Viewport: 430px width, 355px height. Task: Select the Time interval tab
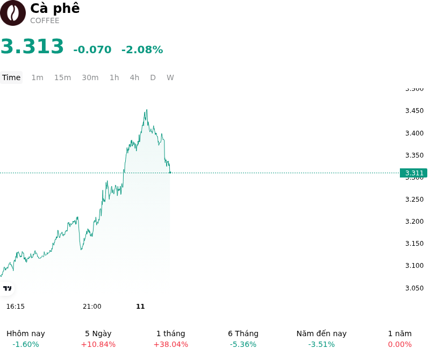point(11,77)
